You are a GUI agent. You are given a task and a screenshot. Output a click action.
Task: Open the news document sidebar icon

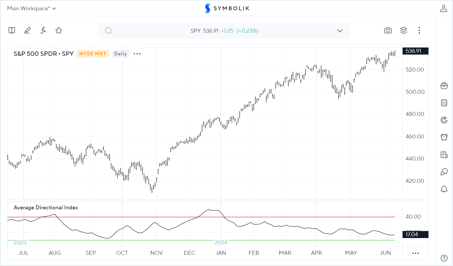pyautogui.click(x=444, y=155)
